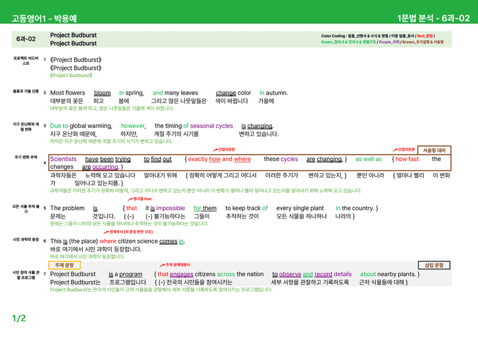Click the '6과-02' section label
478x338 pixels.
click(x=26, y=39)
